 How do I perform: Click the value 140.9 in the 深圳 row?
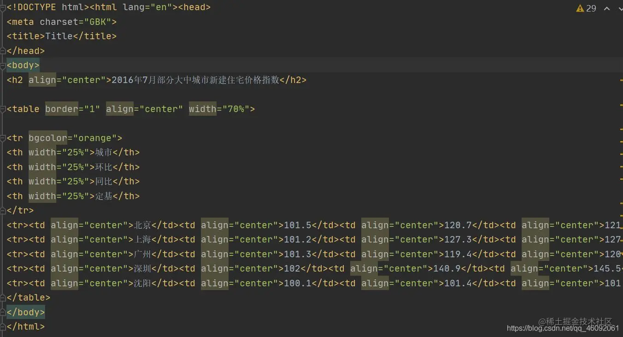coord(447,268)
